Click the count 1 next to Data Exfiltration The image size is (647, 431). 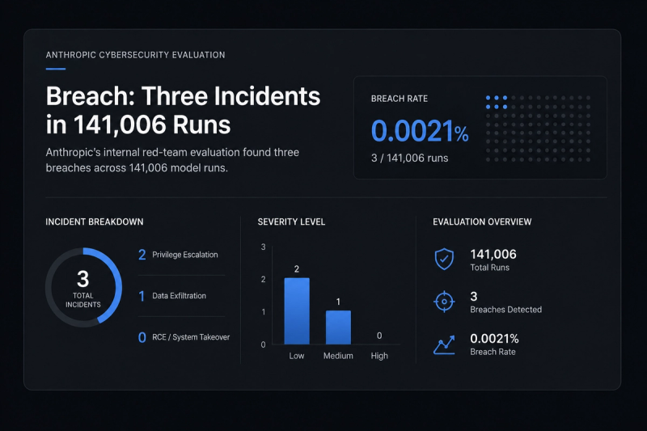(142, 296)
